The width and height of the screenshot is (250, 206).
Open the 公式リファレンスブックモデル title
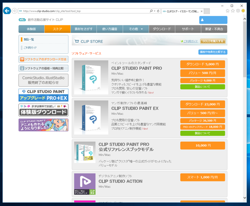[x=126, y=147]
